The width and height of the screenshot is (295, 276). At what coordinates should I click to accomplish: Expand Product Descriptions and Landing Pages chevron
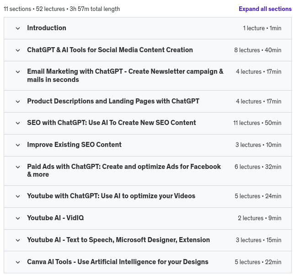[18, 102]
